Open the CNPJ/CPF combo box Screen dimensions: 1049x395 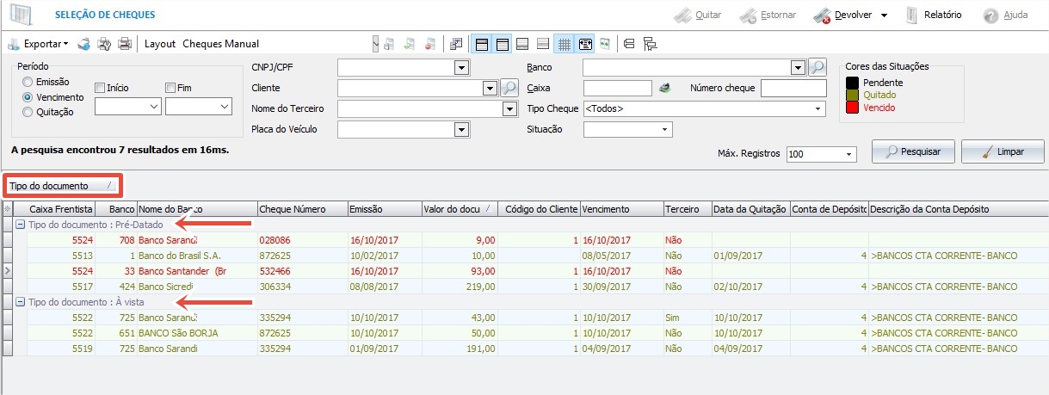pos(461,67)
